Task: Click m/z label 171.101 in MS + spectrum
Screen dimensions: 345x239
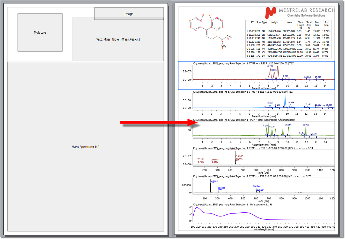Action: click(x=201, y=159)
